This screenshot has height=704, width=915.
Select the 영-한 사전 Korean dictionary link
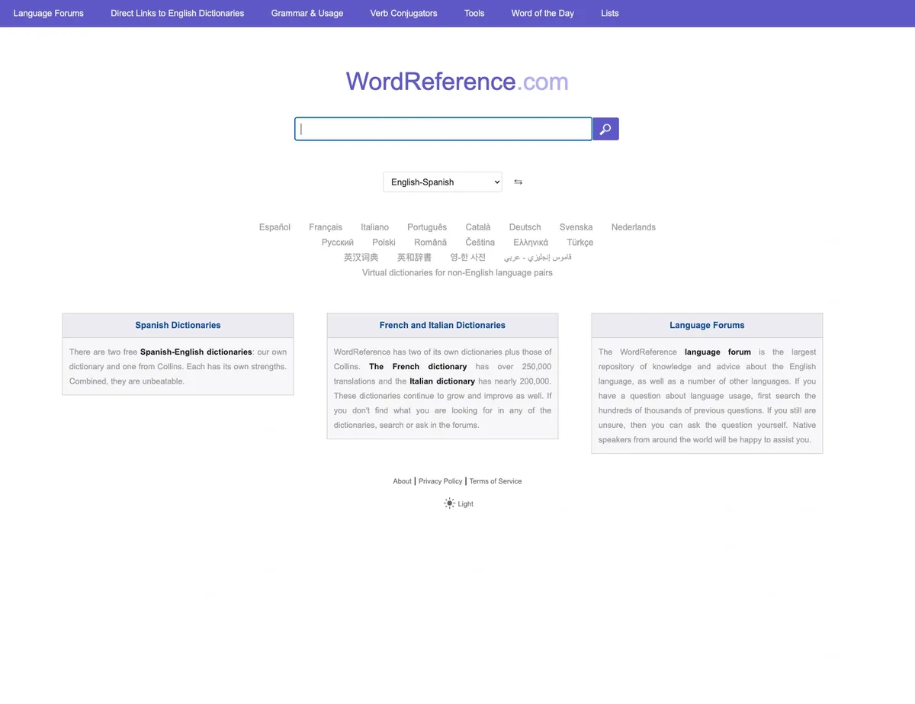[467, 258]
